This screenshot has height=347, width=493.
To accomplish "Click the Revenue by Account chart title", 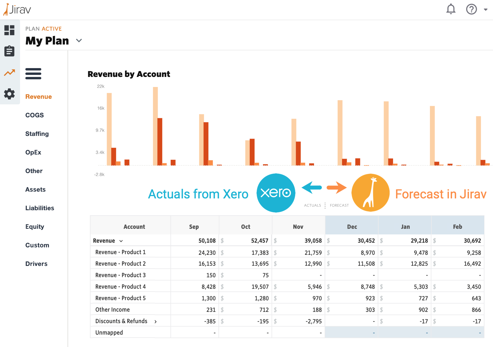I will [x=129, y=74].
